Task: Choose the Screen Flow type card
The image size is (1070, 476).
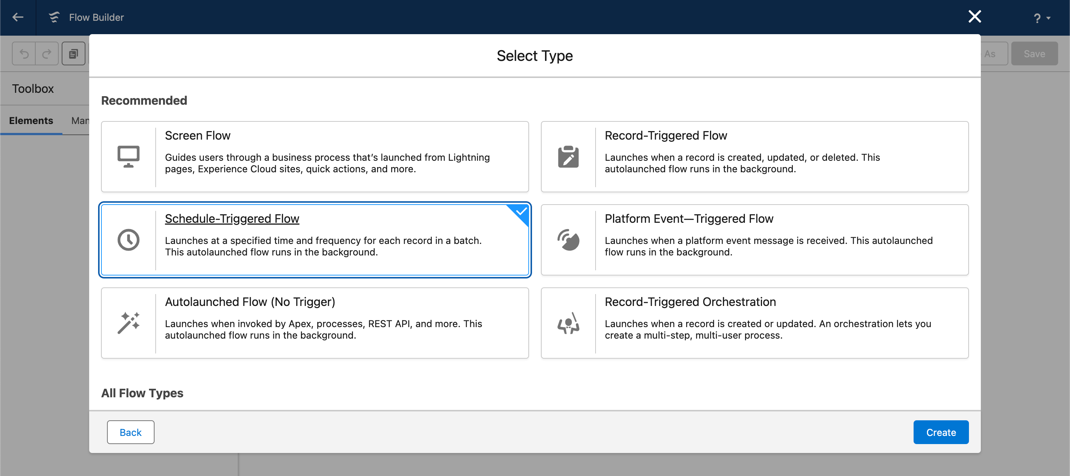Action: (x=314, y=156)
